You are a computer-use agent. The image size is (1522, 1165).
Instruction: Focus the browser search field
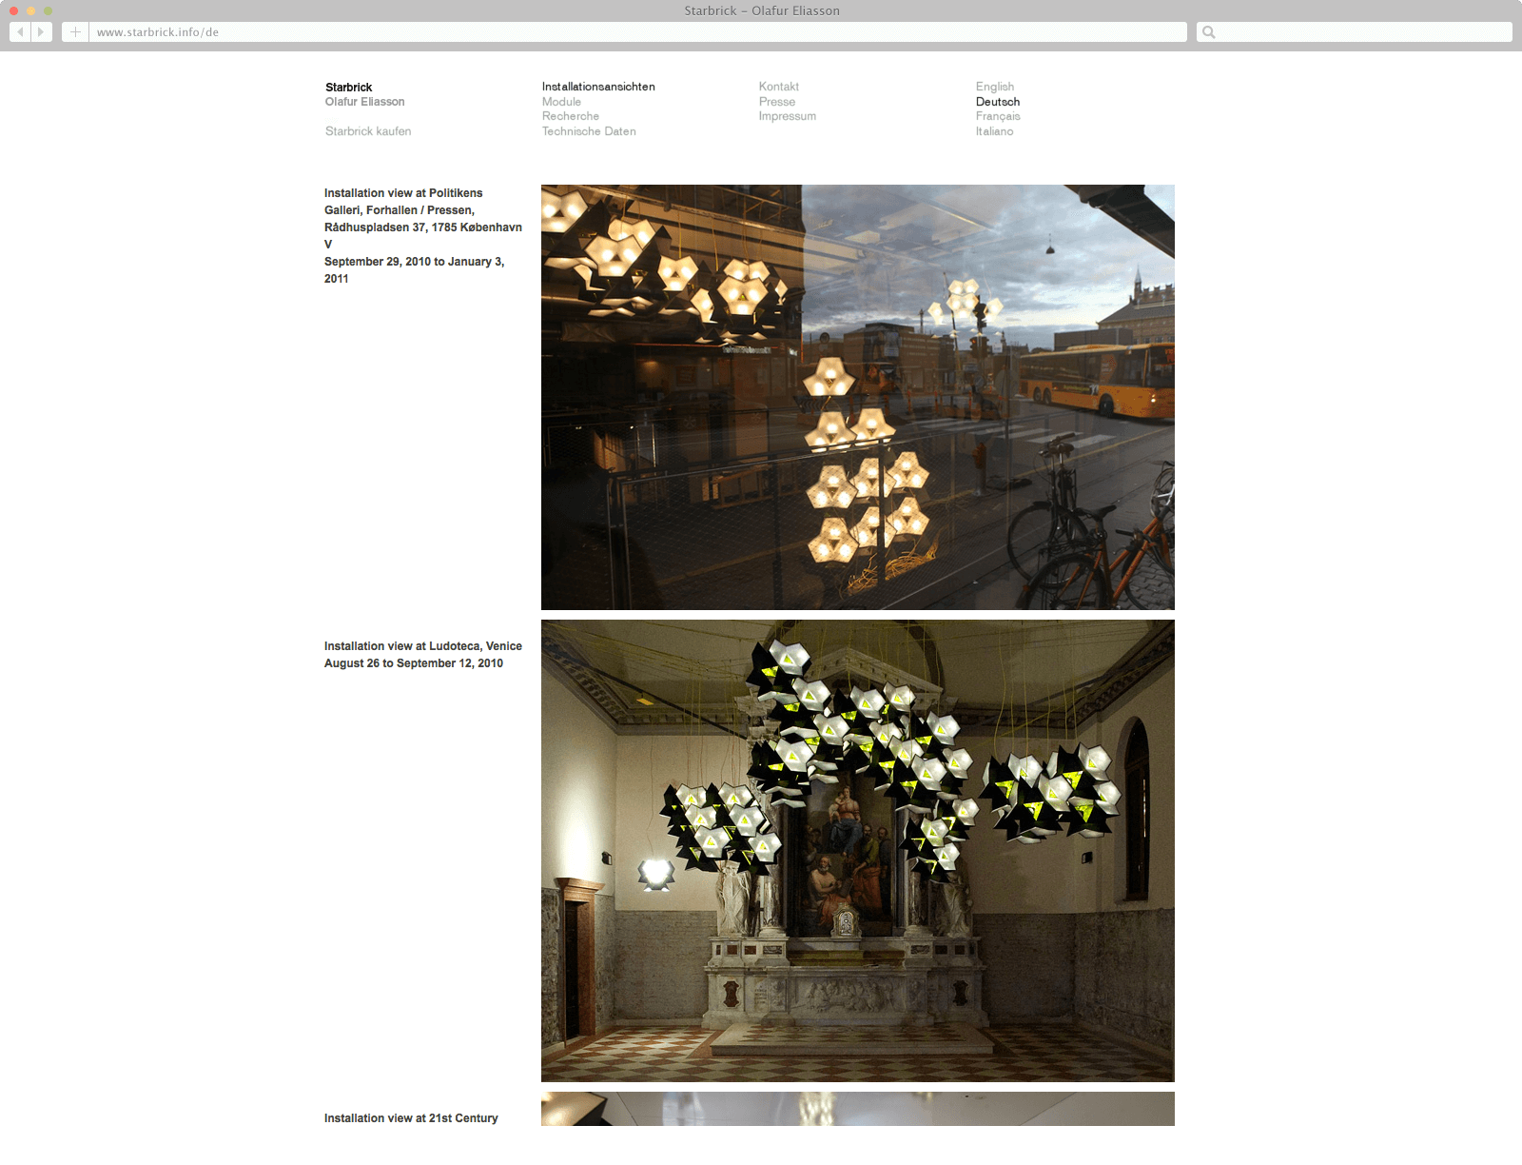[x=1354, y=31]
